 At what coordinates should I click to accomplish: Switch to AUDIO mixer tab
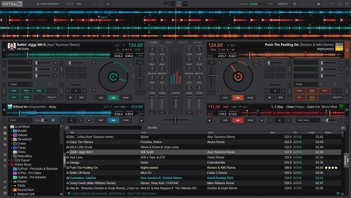point(153,42)
